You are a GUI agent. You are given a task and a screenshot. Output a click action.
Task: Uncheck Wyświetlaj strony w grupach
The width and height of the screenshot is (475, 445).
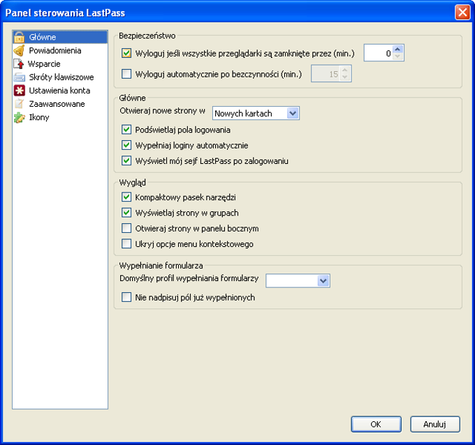click(x=126, y=213)
